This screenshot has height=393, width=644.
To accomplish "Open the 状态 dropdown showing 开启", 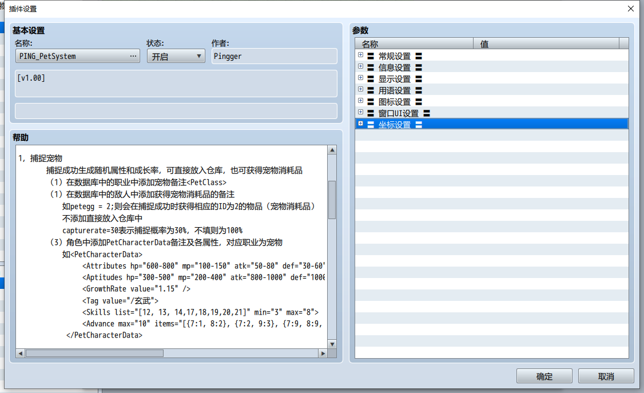I will coord(176,56).
